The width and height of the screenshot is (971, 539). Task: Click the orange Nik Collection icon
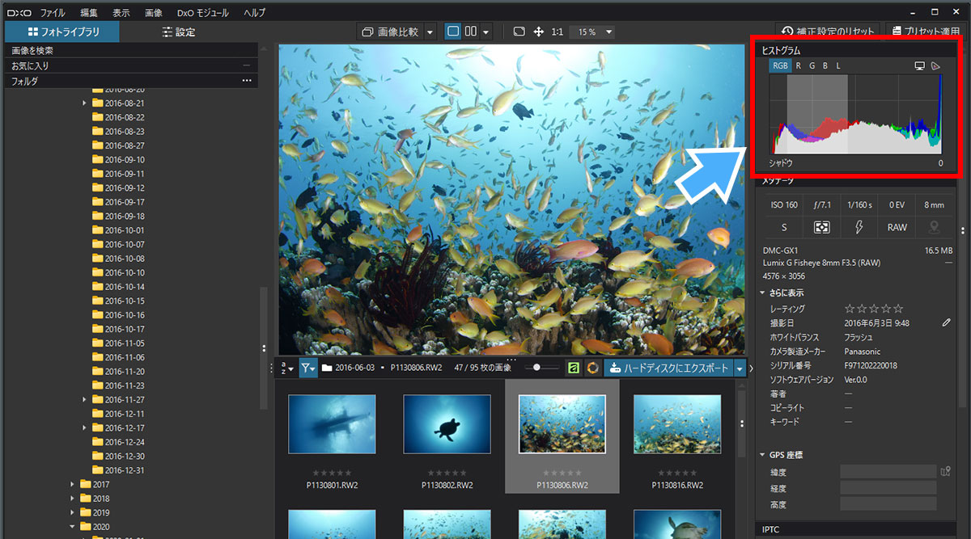click(592, 368)
